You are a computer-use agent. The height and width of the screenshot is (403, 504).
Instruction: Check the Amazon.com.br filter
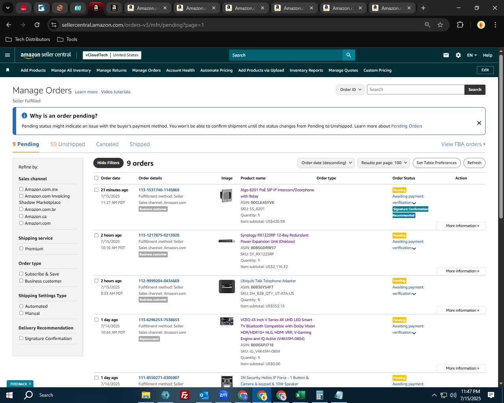[x=21, y=209]
